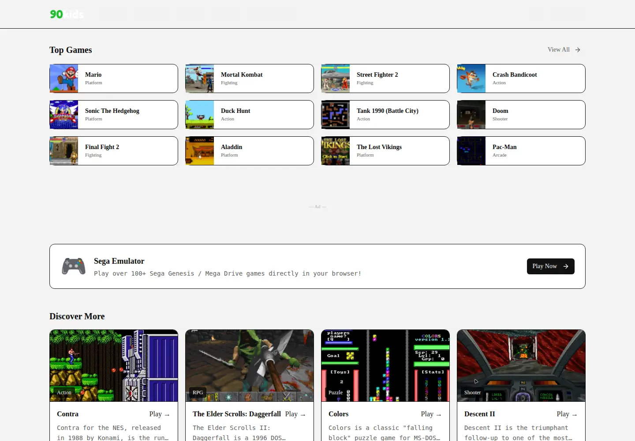Screen dimensions: 635x441
Task: Open the Doom game thumbnail
Action: [471, 115]
